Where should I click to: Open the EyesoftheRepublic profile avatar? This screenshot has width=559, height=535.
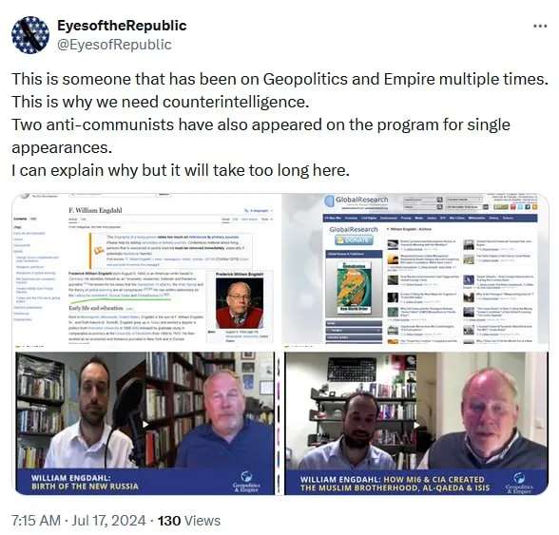point(30,35)
